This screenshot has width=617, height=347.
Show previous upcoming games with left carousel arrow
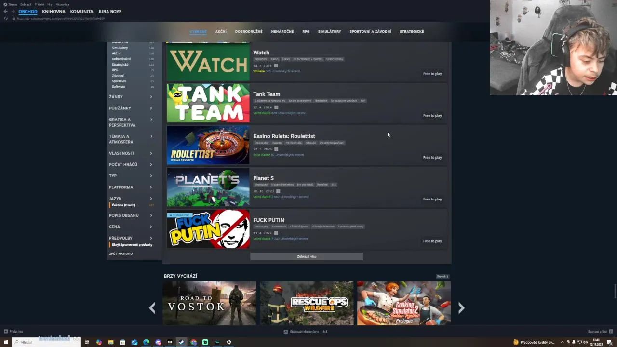coord(152,307)
